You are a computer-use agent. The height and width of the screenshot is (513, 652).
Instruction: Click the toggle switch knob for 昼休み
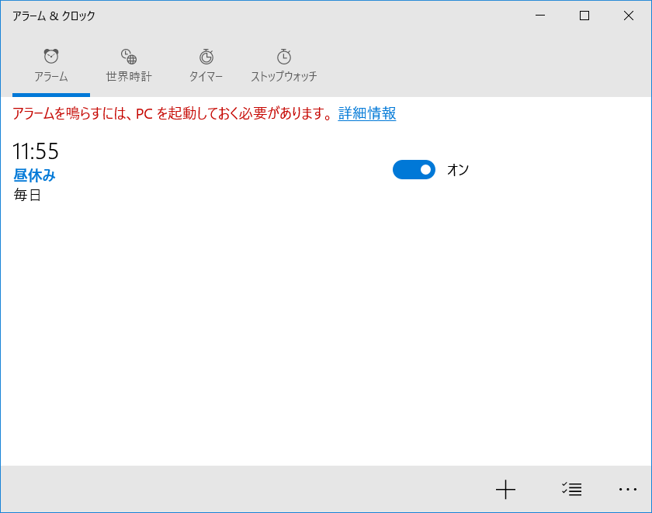click(x=425, y=169)
